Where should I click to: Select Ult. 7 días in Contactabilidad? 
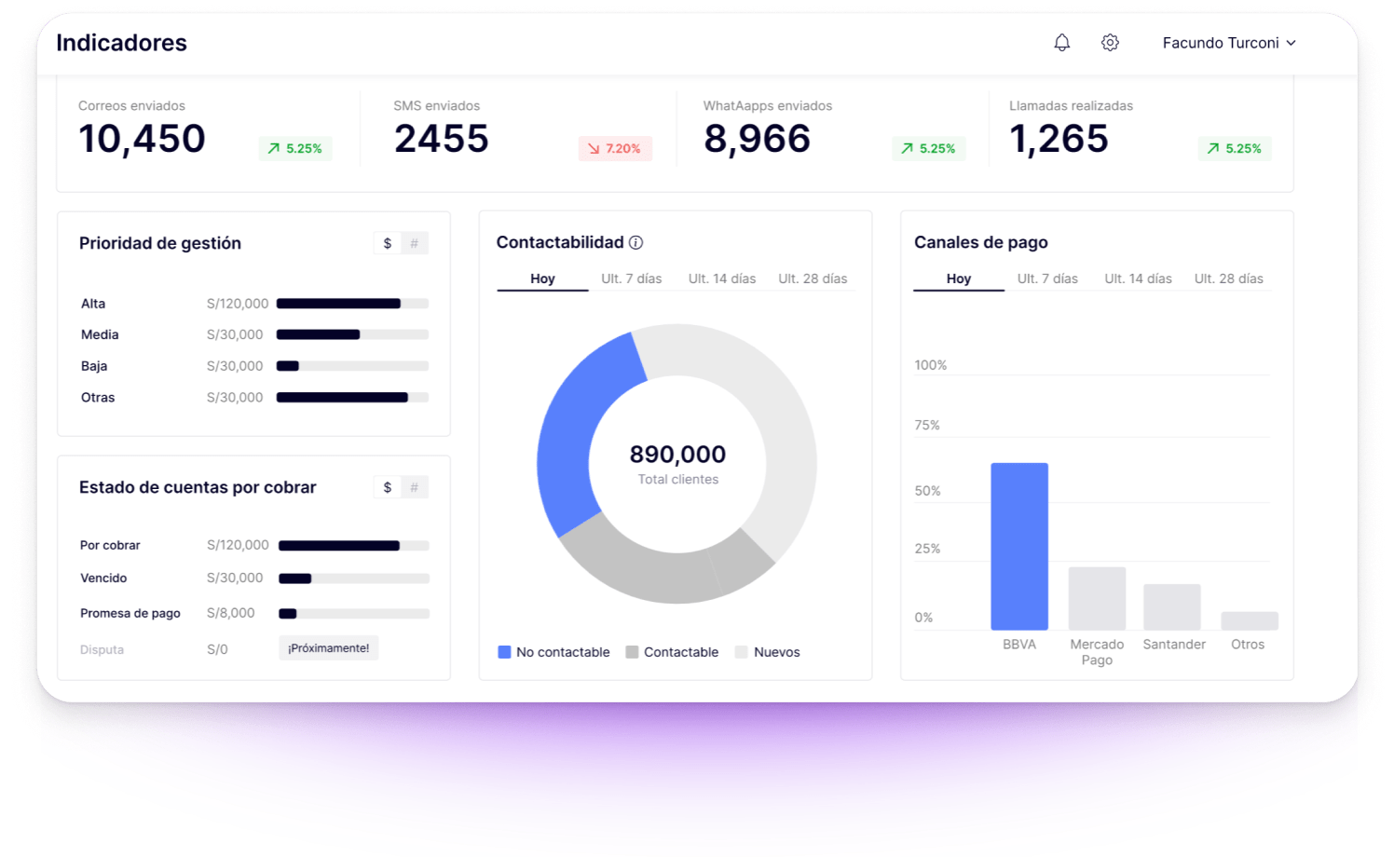[x=632, y=278]
